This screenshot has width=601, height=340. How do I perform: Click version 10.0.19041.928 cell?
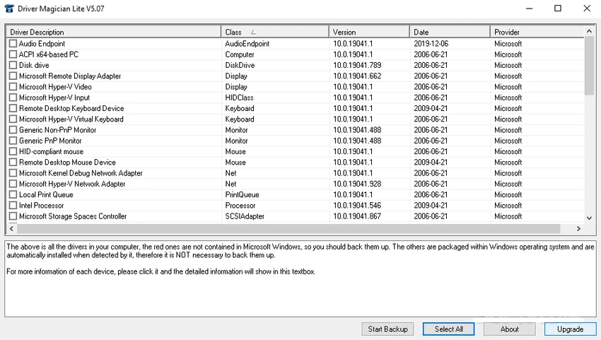tap(357, 184)
